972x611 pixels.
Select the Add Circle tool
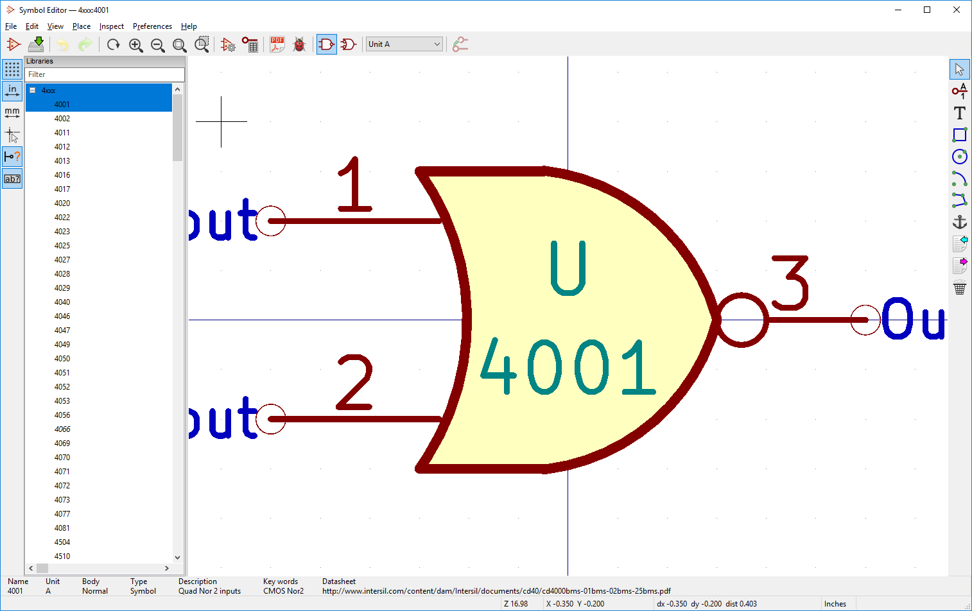tap(959, 157)
